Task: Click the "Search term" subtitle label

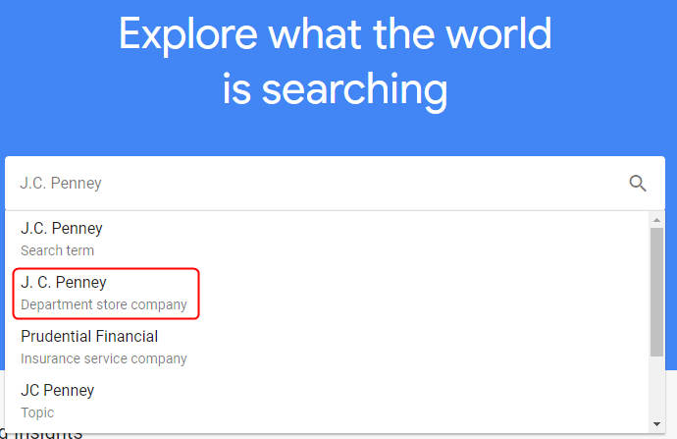Action: [58, 250]
